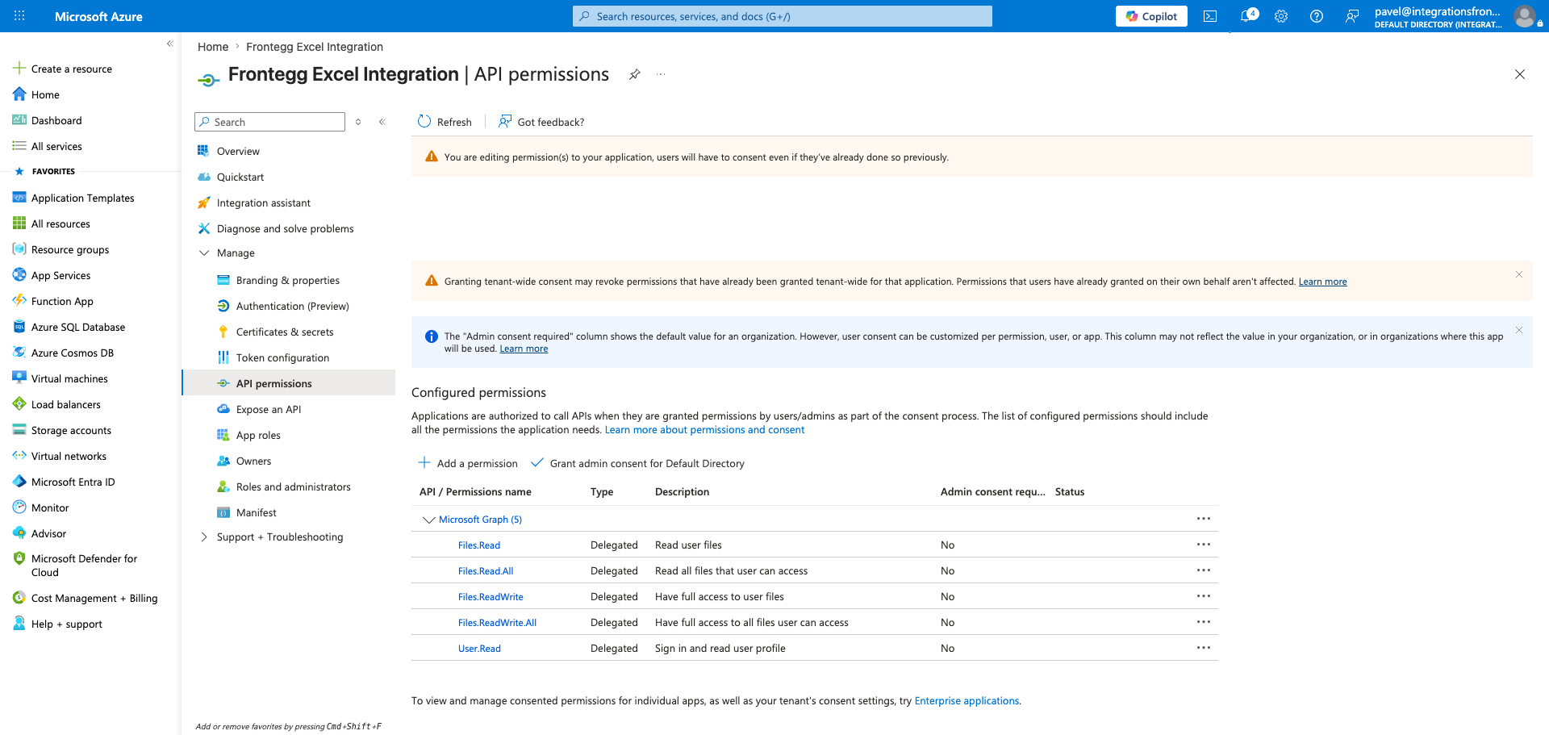The image size is (1549, 735).
Task: Go to Home breadcrumb
Action: [213, 47]
